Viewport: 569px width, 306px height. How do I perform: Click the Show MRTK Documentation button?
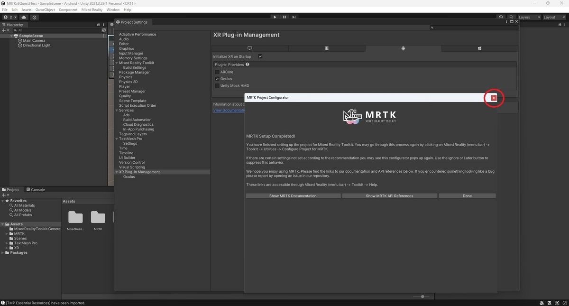point(293,195)
